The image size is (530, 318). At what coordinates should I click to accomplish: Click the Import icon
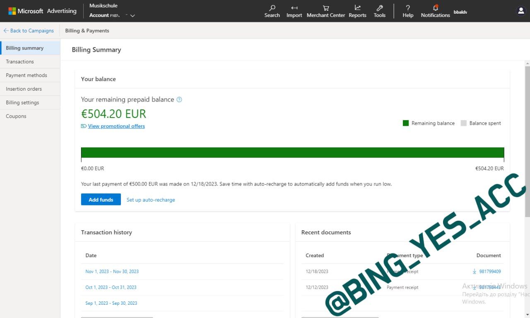[x=294, y=11]
